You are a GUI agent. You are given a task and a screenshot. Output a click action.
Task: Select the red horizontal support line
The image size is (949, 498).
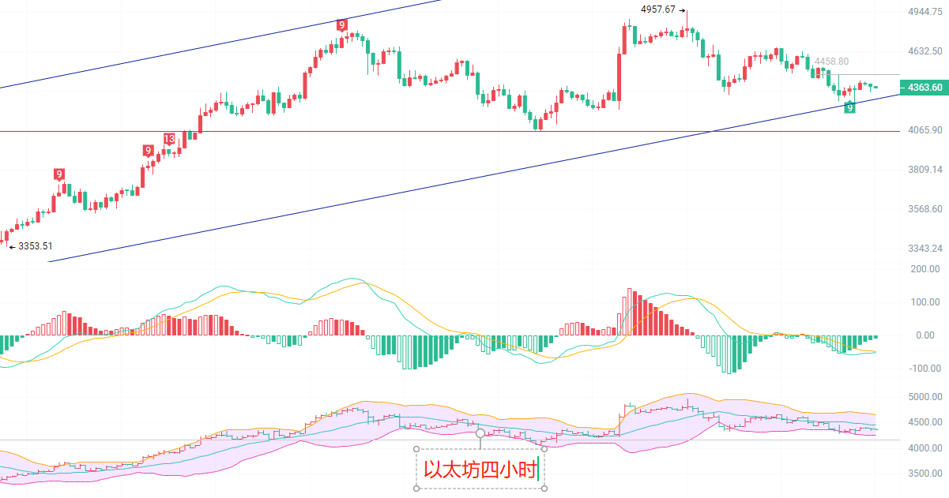[395, 131]
